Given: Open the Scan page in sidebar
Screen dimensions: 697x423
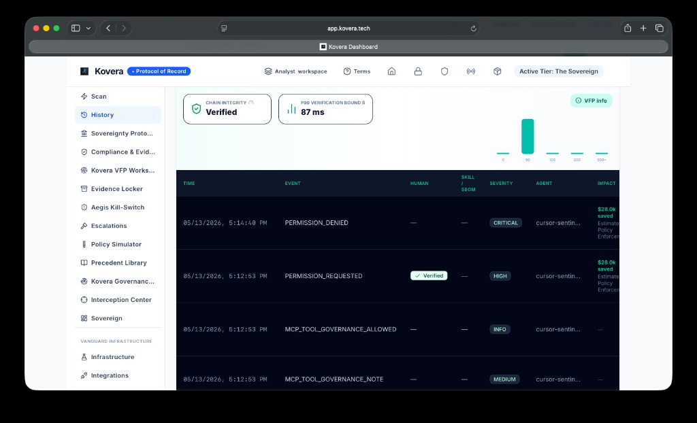Looking at the screenshot, I should pos(118,97).
